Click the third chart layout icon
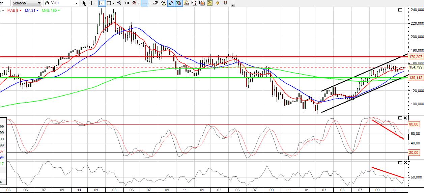Image resolution: width=424 pixels, height=193 pixels. (x=202, y=3)
